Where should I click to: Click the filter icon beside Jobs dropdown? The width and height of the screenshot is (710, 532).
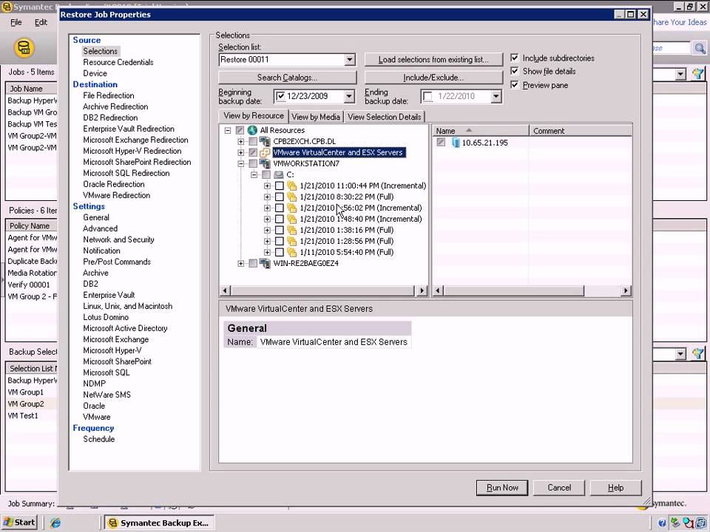coord(698,74)
